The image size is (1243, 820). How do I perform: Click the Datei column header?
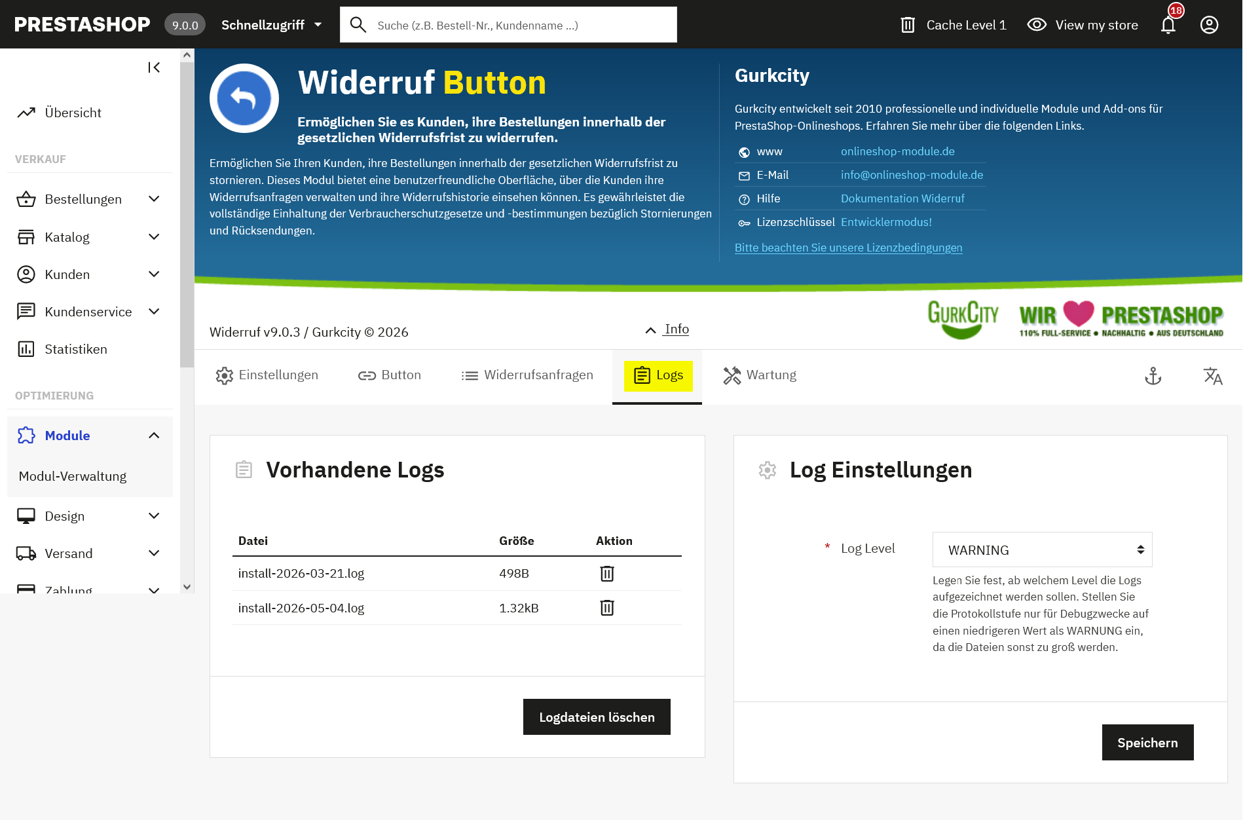253,541
